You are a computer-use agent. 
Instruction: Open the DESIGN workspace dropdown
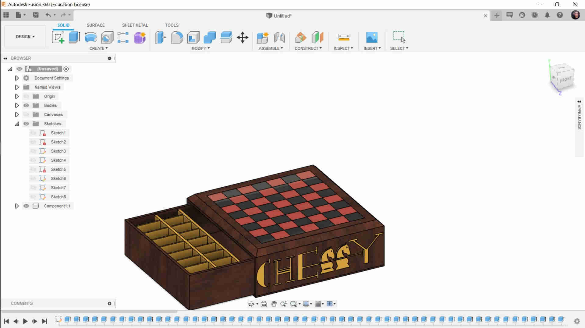[x=25, y=37]
